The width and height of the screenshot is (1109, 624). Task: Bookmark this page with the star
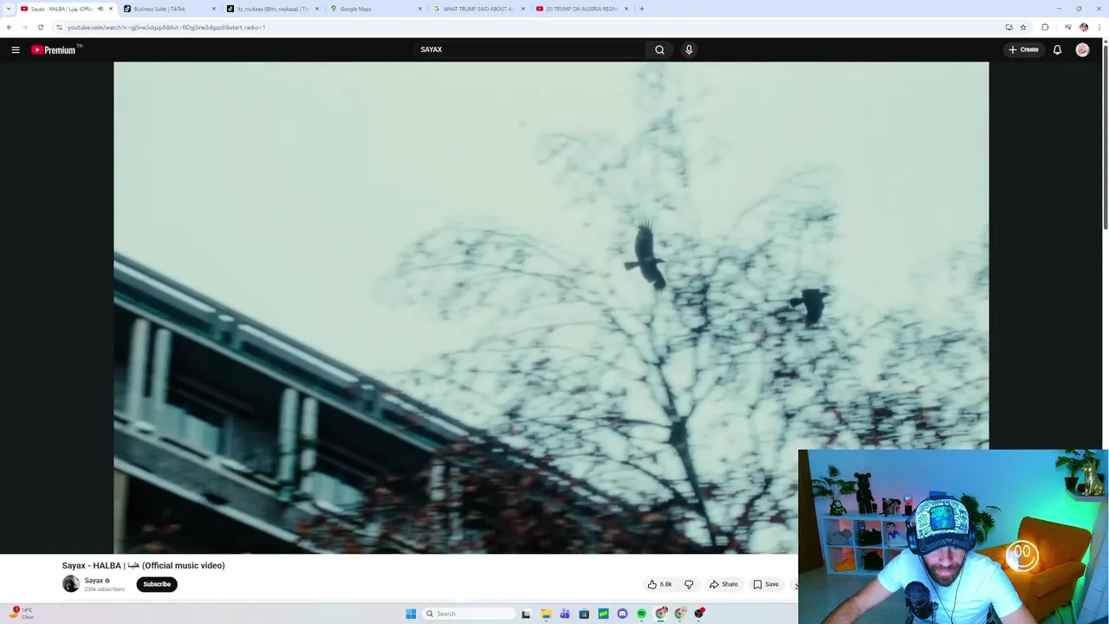(x=1023, y=27)
